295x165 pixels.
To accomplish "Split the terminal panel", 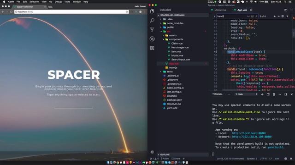I will click(268, 94).
